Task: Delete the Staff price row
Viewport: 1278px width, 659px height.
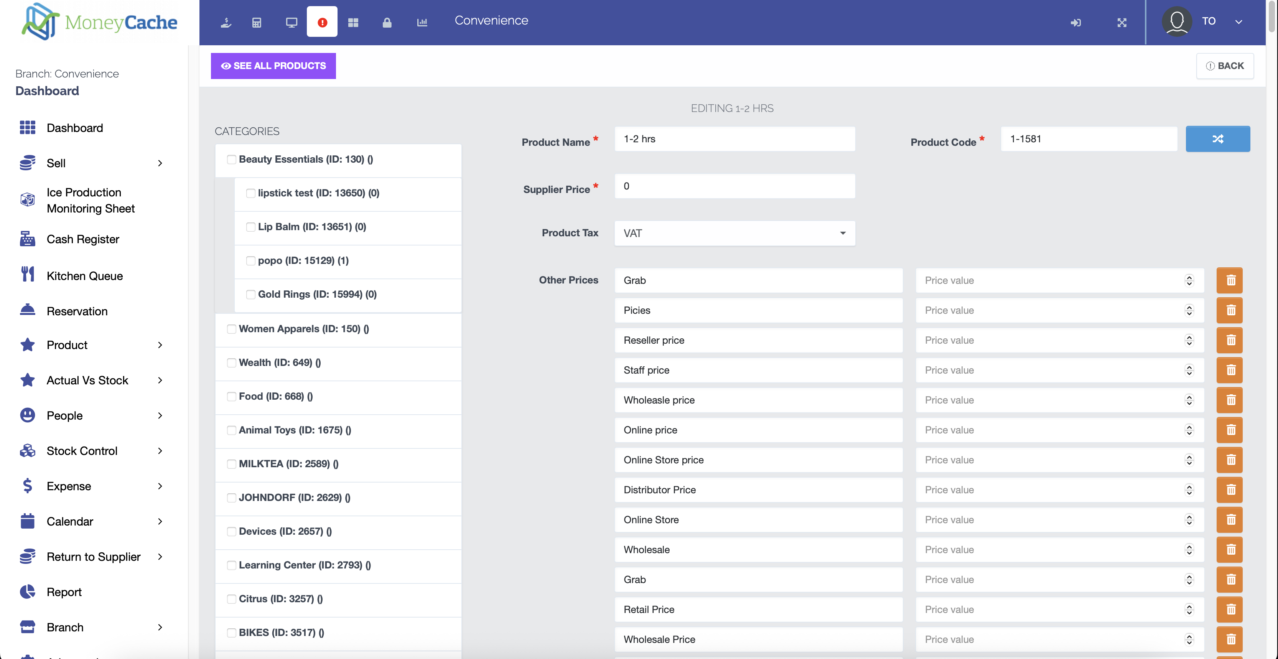Action: 1229,370
